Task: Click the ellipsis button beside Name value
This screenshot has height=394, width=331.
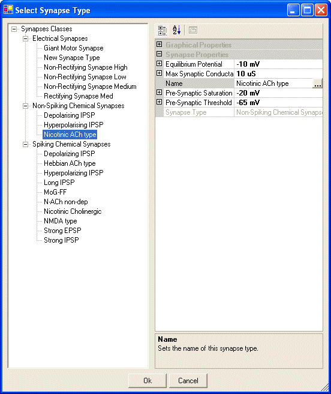Action: pos(317,83)
